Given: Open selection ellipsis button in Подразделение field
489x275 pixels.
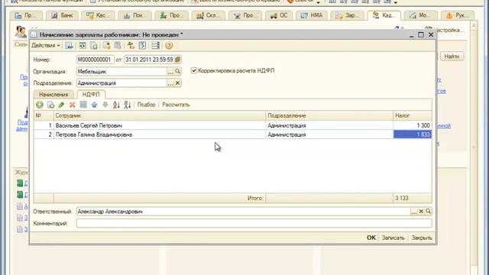Looking at the screenshot, I should (x=170, y=83).
